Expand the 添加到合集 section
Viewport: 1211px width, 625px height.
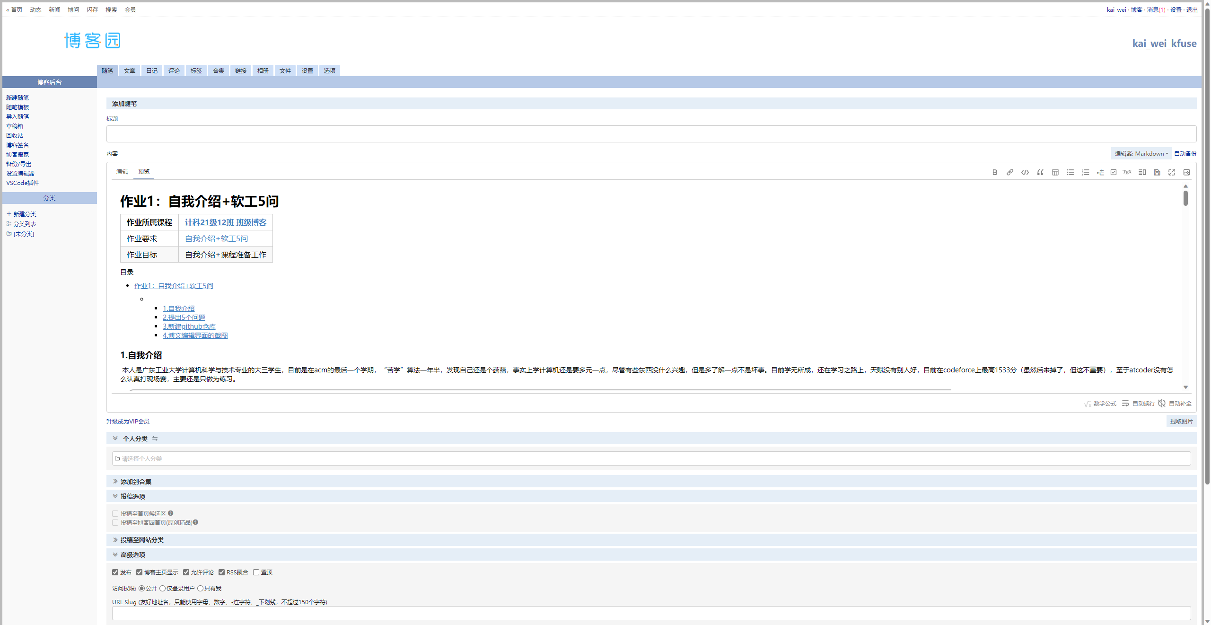click(x=115, y=481)
